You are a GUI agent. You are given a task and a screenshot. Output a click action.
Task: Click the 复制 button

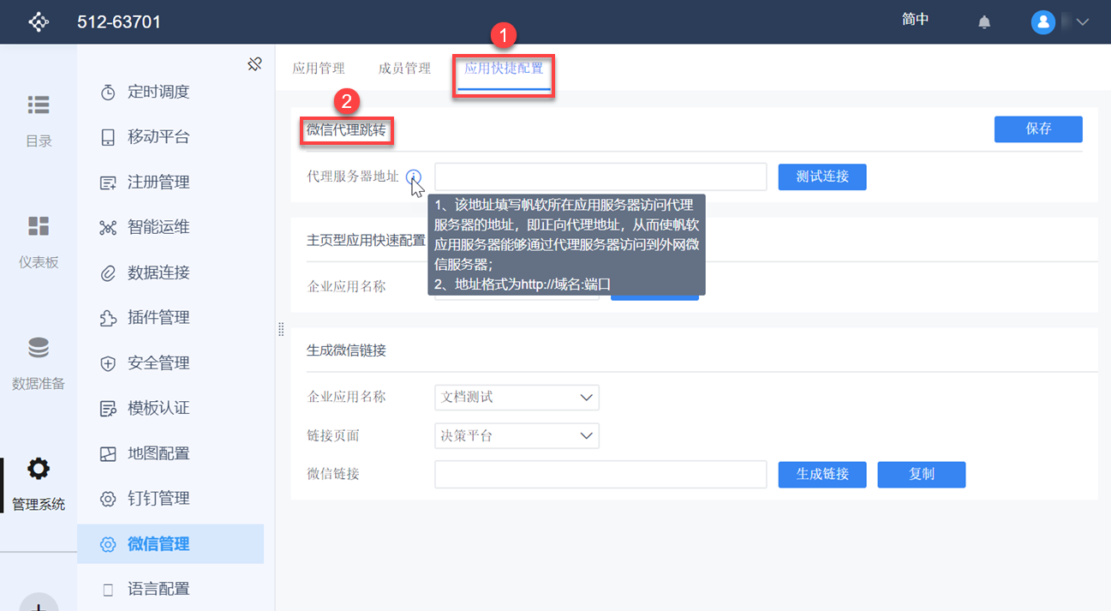922,474
